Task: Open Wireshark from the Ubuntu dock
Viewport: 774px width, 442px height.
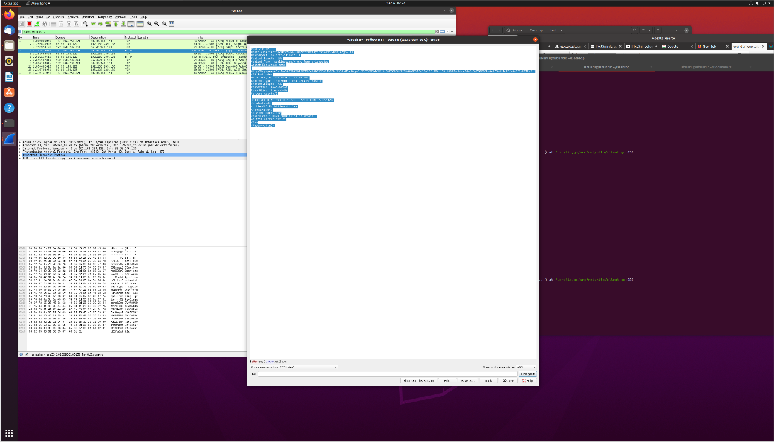Action: [x=9, y=139]
